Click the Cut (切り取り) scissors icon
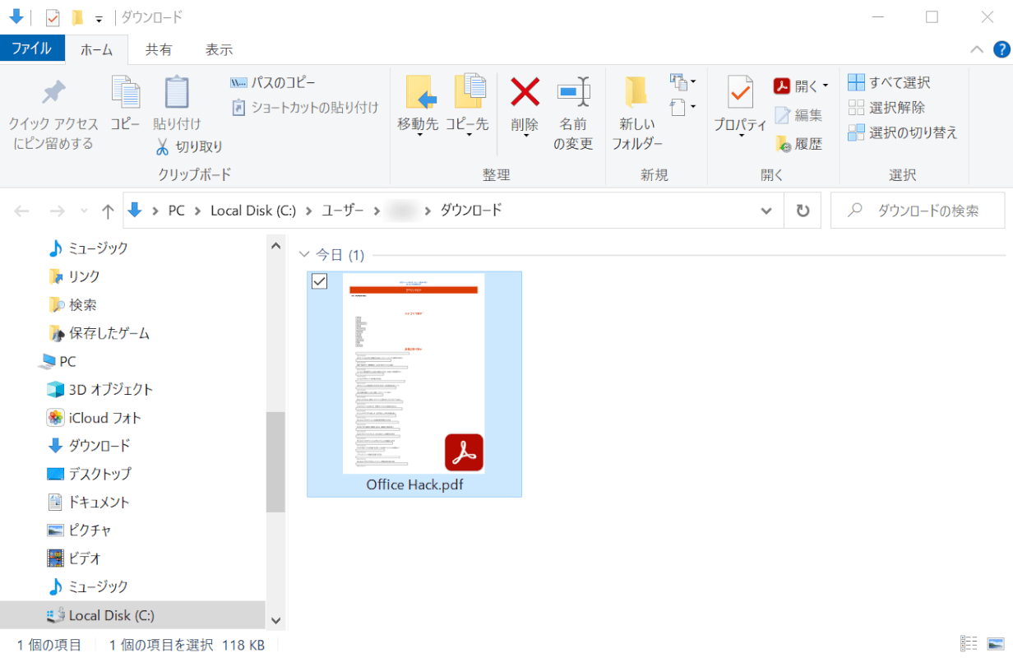 pos(163,146)
